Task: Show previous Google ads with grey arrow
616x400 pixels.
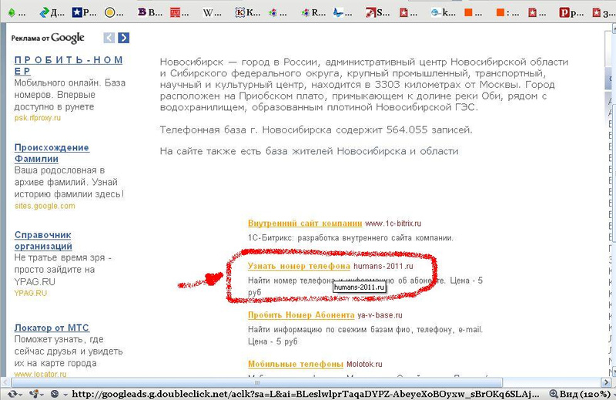Action: coord(109,38)
